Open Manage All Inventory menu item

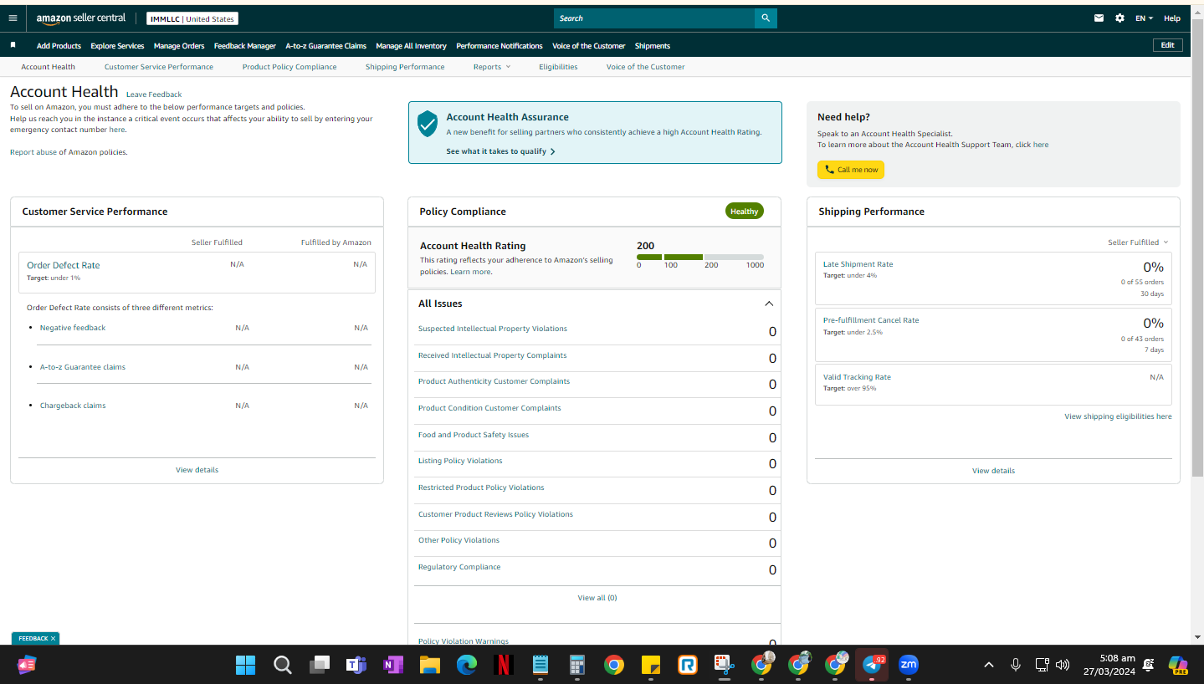click(x=411, y=46)
